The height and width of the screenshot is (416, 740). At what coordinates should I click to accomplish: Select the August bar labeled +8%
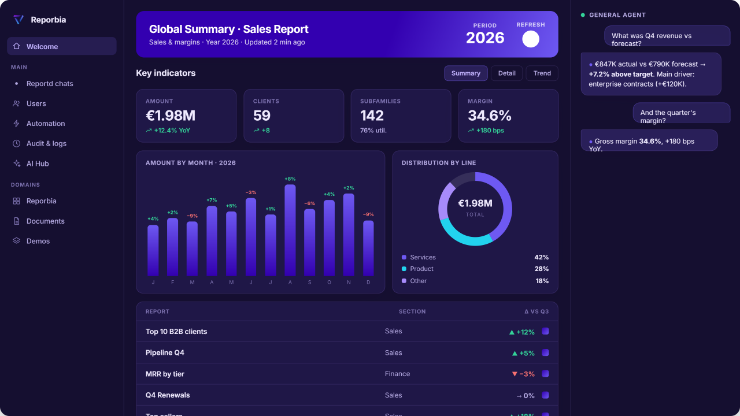coord(290,230)
